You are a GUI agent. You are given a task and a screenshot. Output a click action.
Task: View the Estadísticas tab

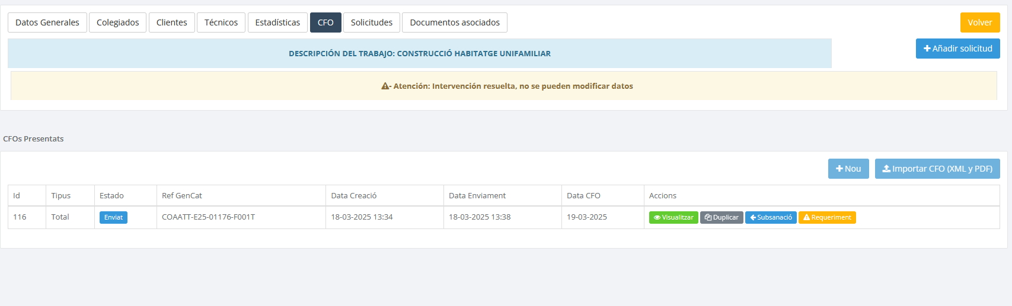[277, 22]
